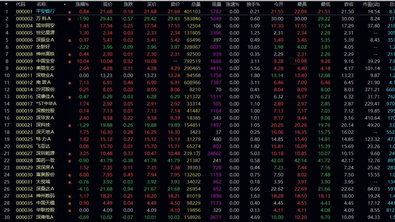This screenshot has height=222, width=395.
Task: Click the R icon next to 中国宝安
Action: 70,62
